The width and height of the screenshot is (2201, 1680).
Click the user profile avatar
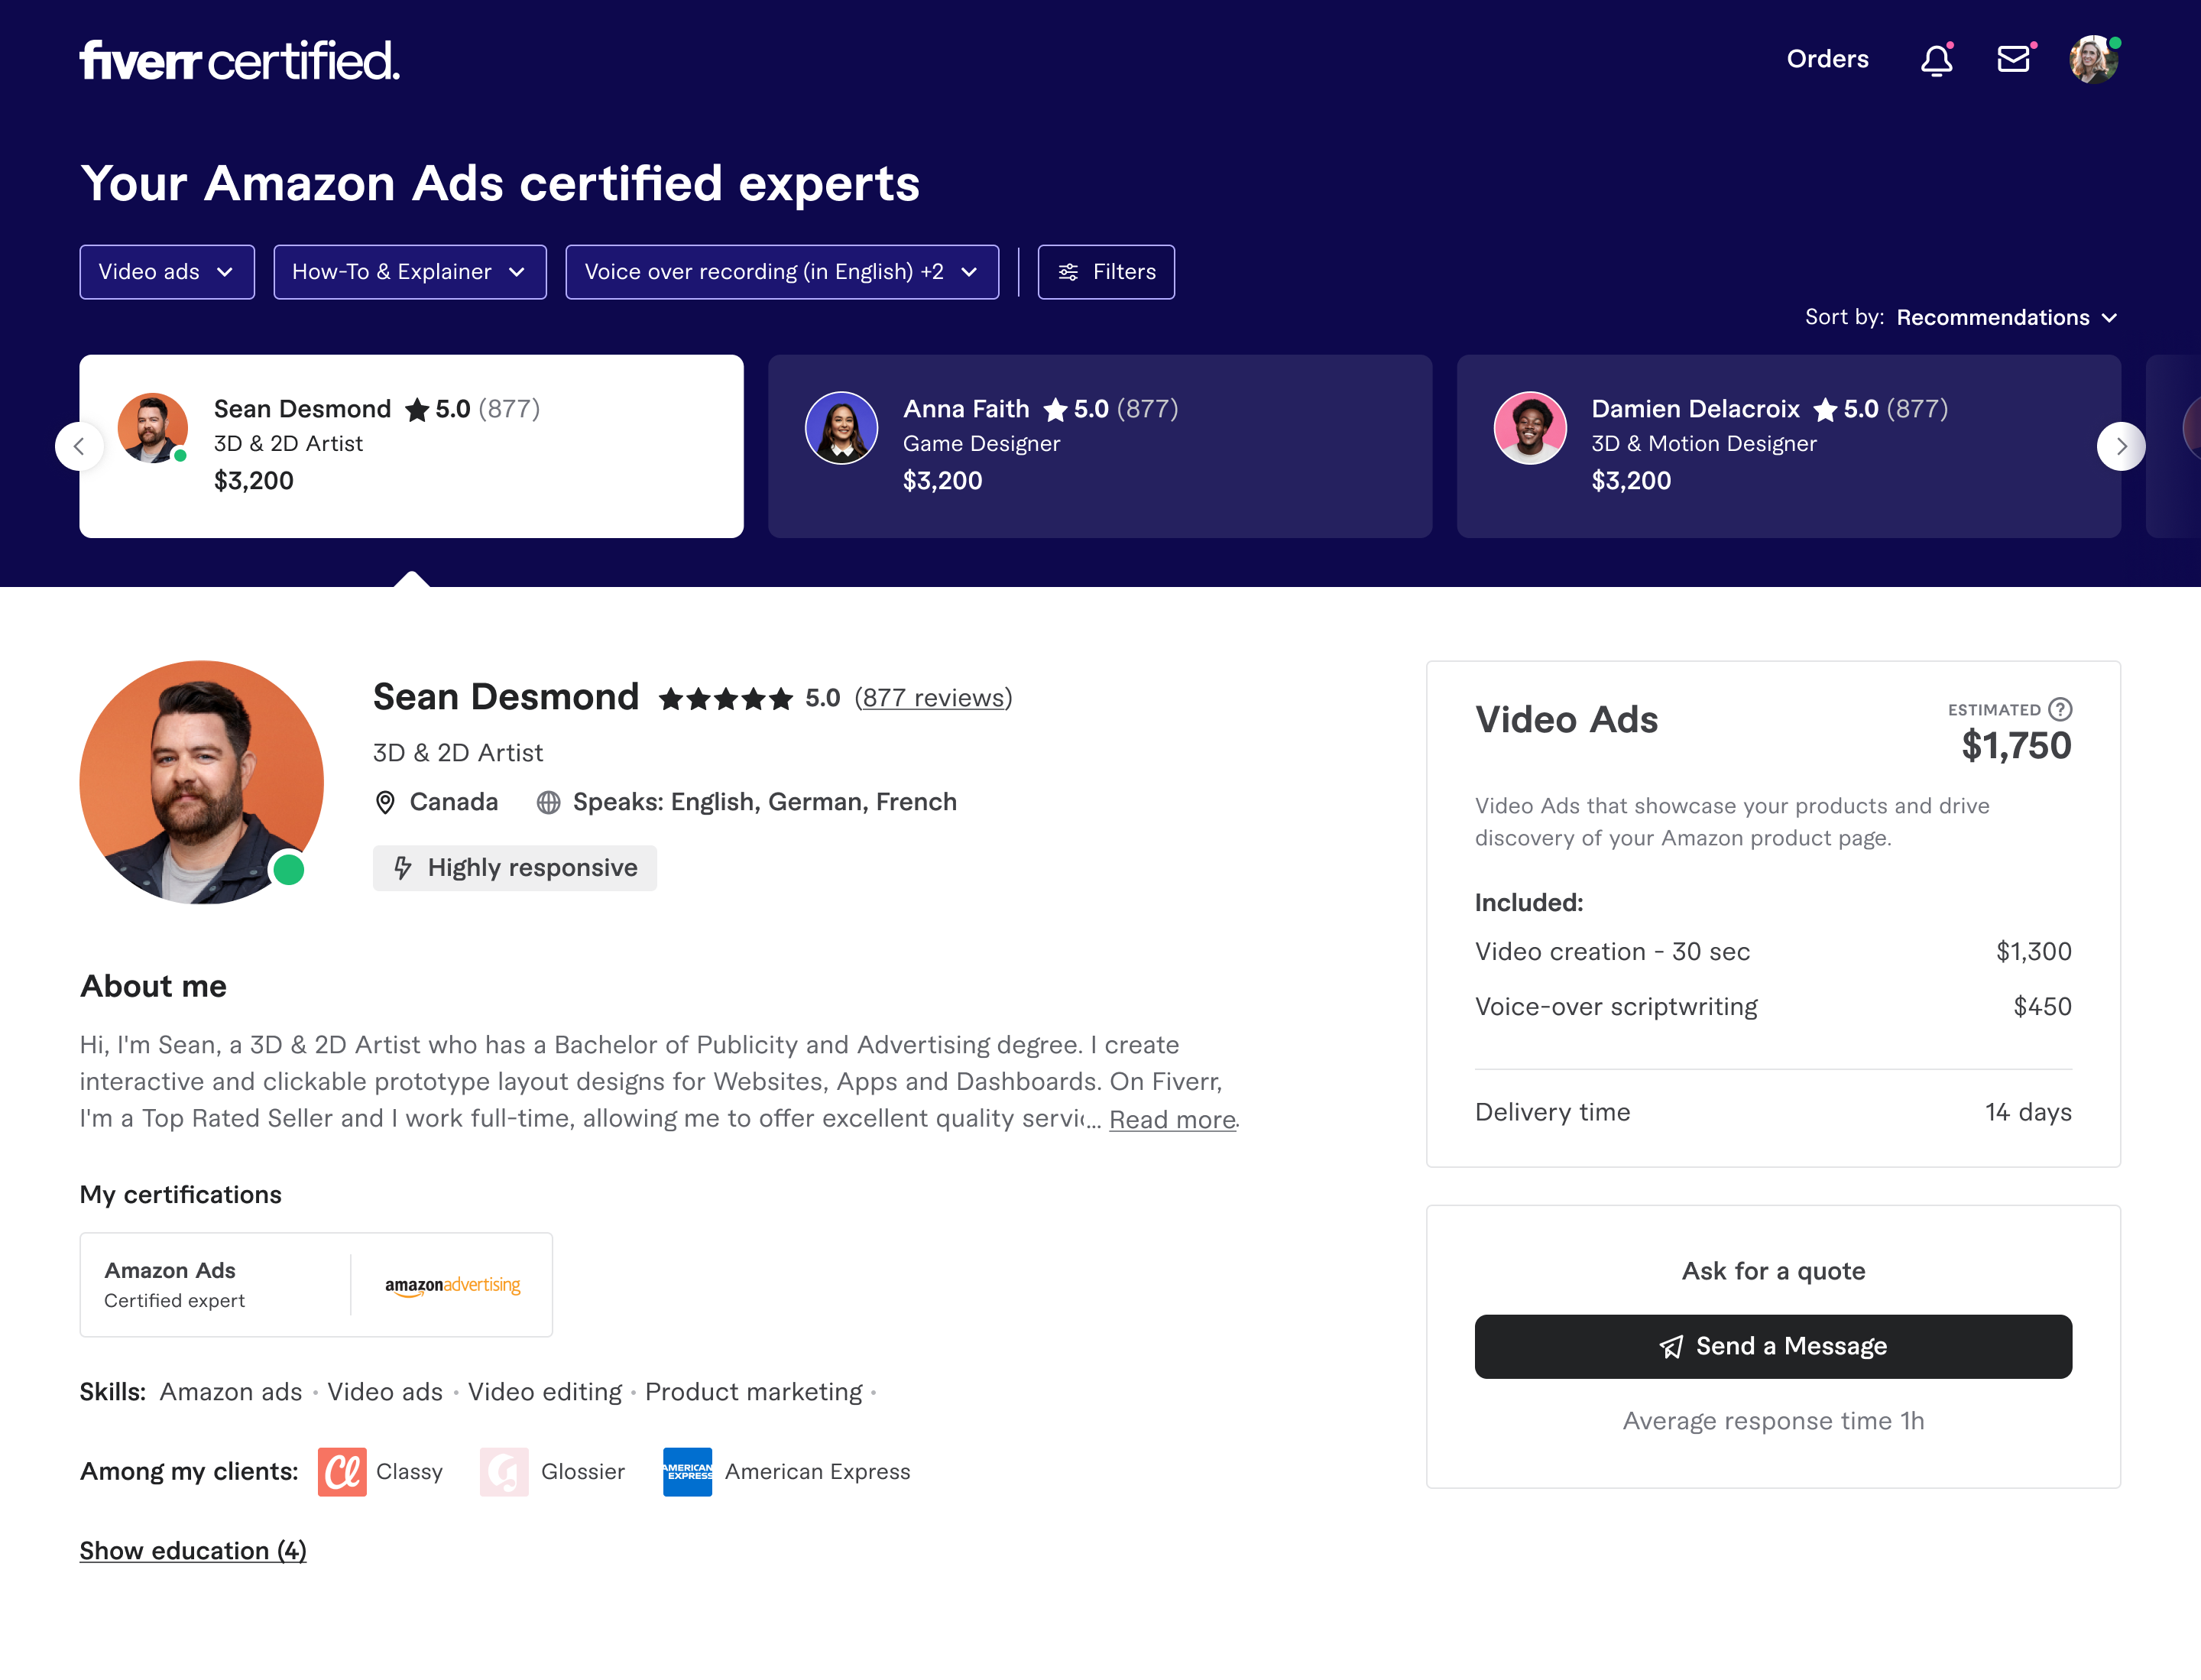(x=2093, y=60)
